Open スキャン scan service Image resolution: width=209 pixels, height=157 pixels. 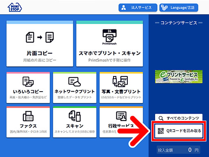[75, 122]
